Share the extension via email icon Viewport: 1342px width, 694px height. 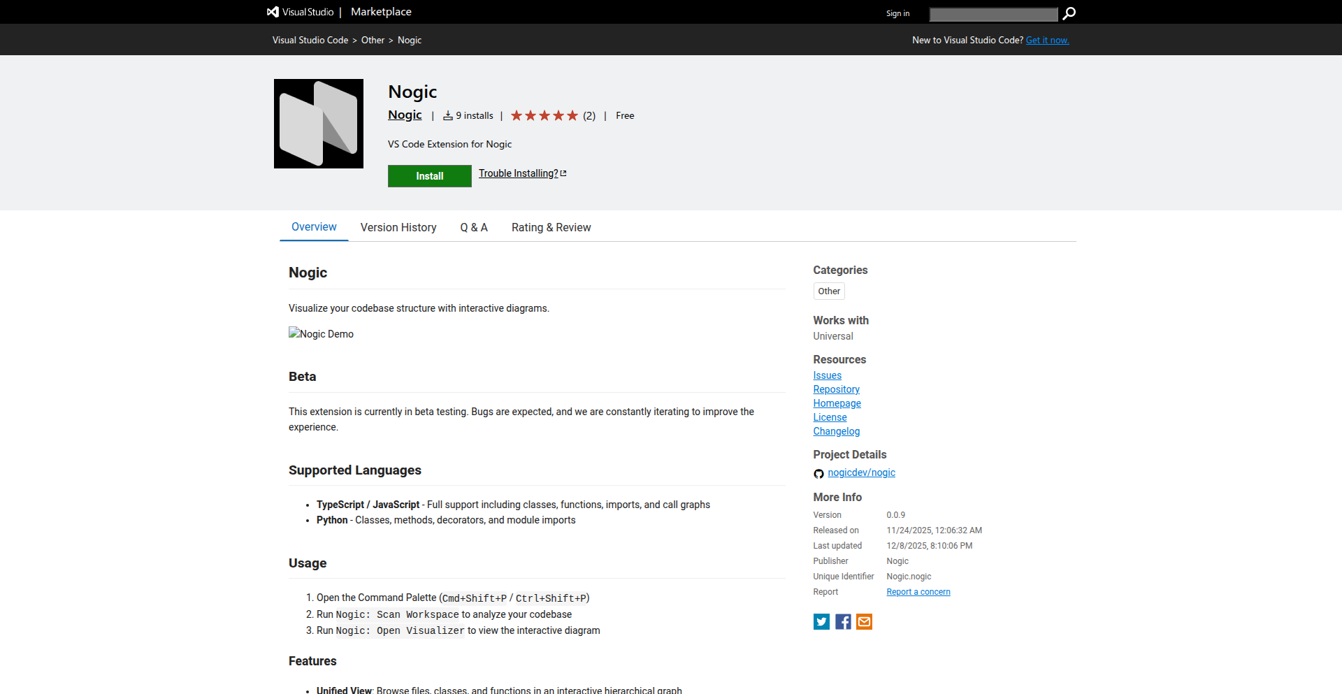pyautogui.click(x=864, y=622)
